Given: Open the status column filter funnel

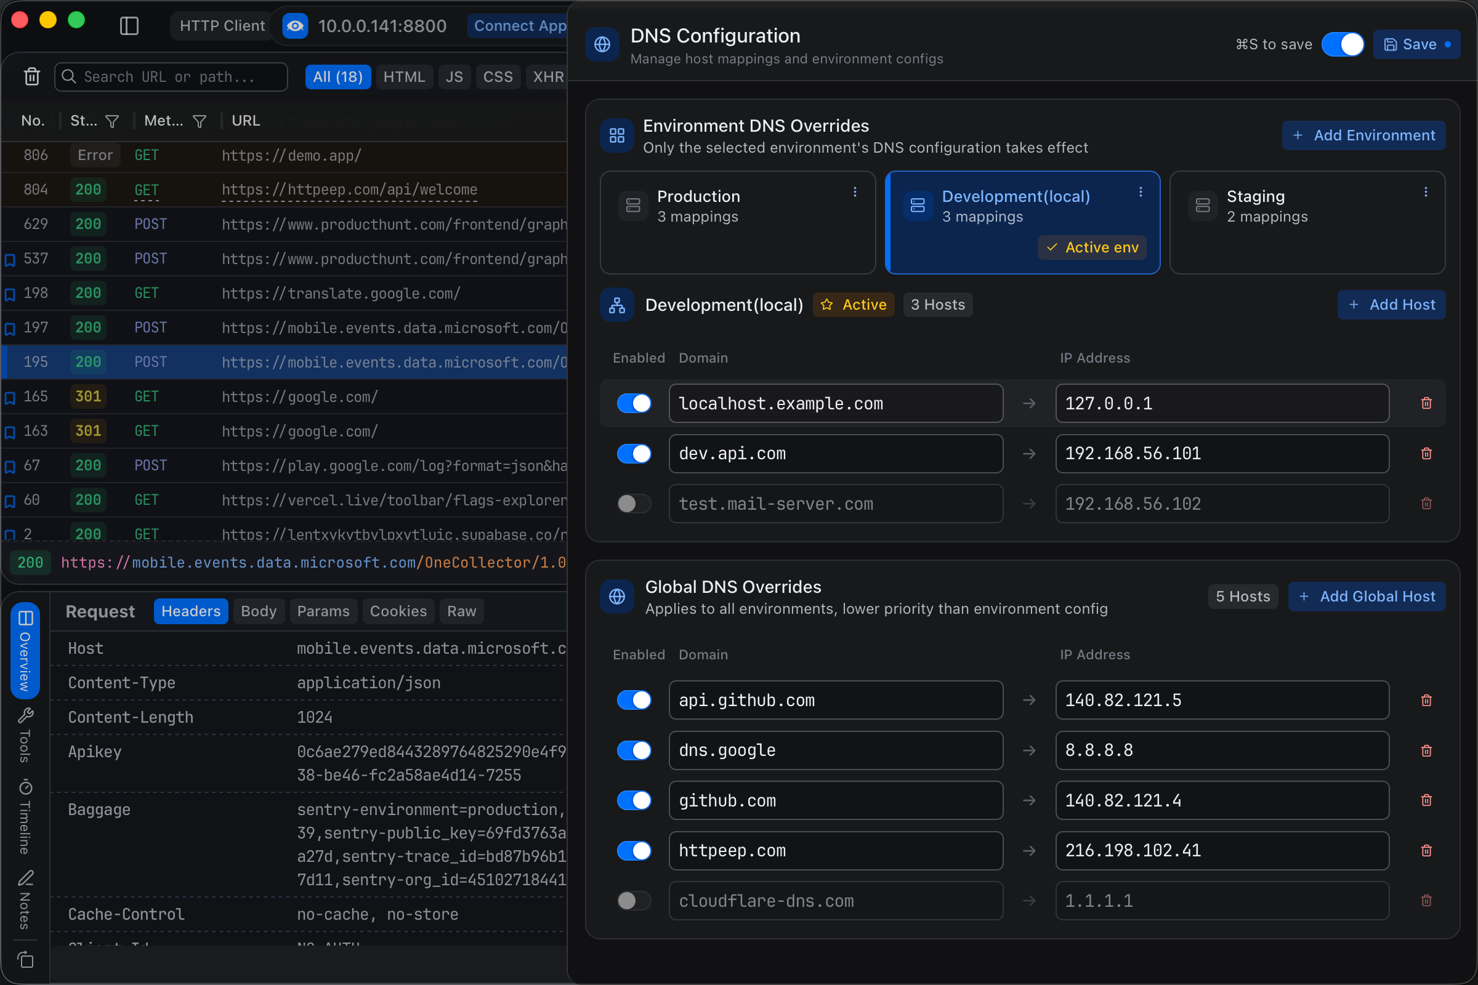Looking at the screenshot, I should (x=112, y=121).
